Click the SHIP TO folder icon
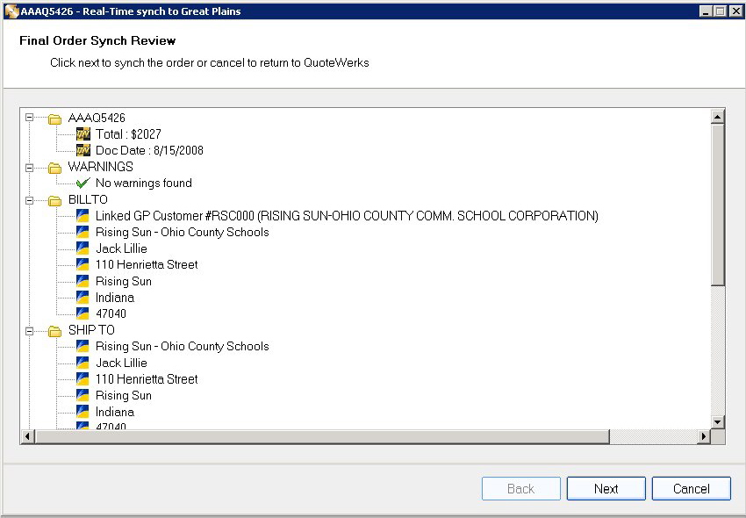 pyautogui.click(x=55, y=331)
